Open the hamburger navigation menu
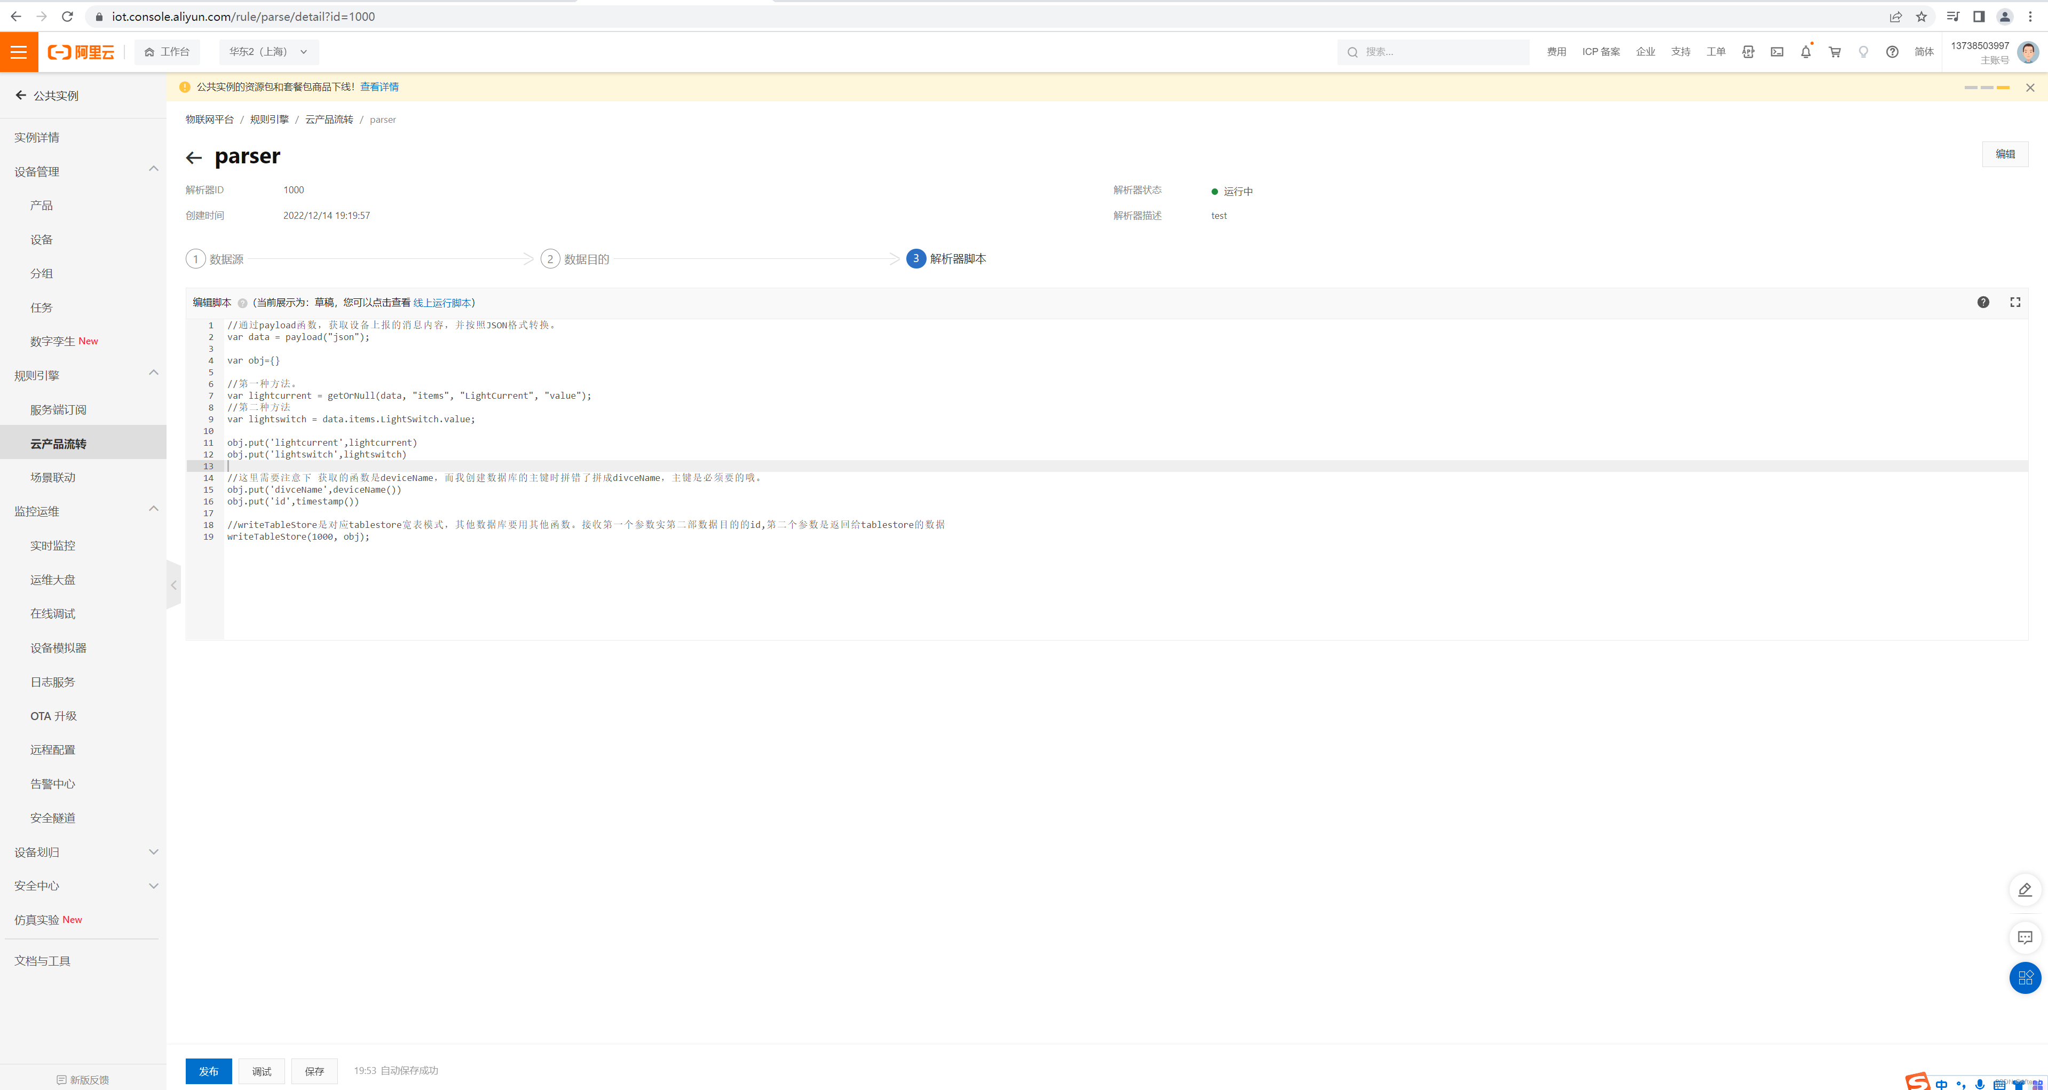 19,52
